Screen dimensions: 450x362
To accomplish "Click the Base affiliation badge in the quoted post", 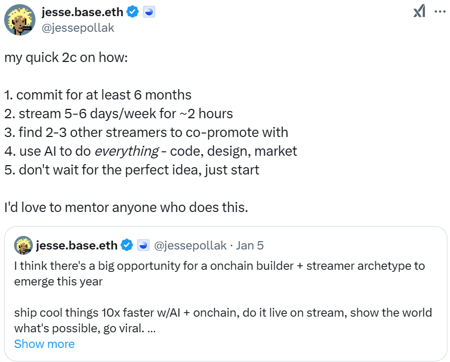I will coord(142,245).
